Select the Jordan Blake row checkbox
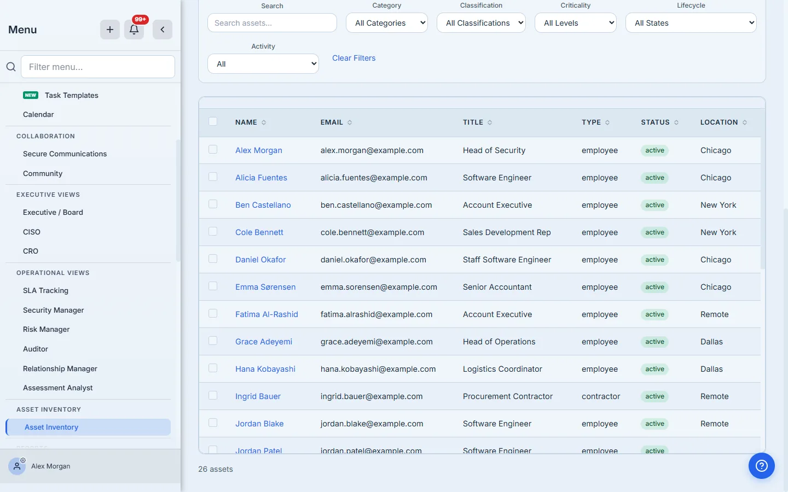Image resolution: width=788 pixels, height=492 pixels. (213, 423)
